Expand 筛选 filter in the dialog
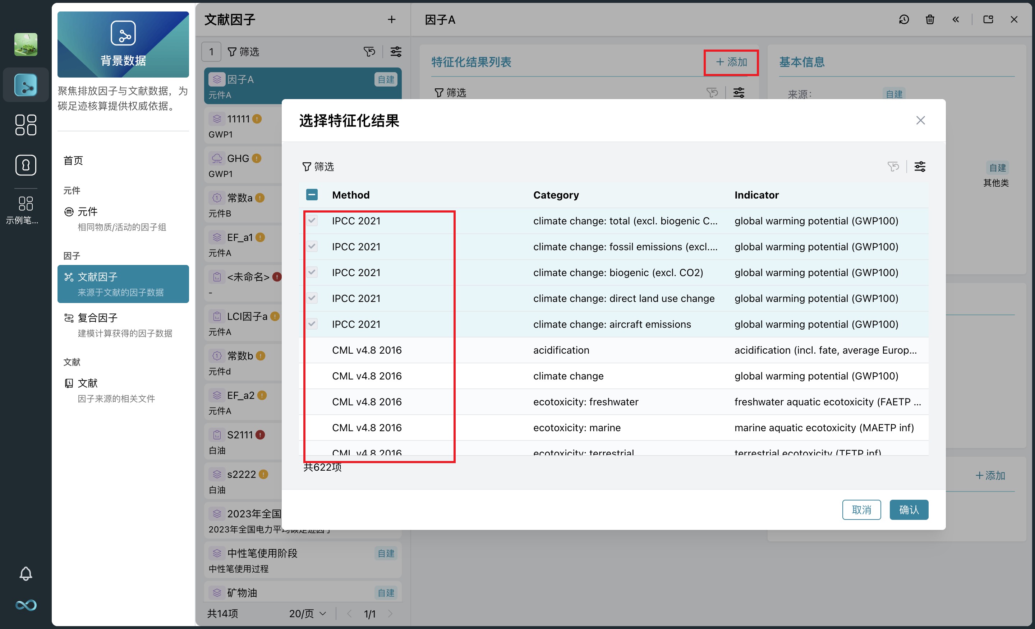 tap(318, 167)
